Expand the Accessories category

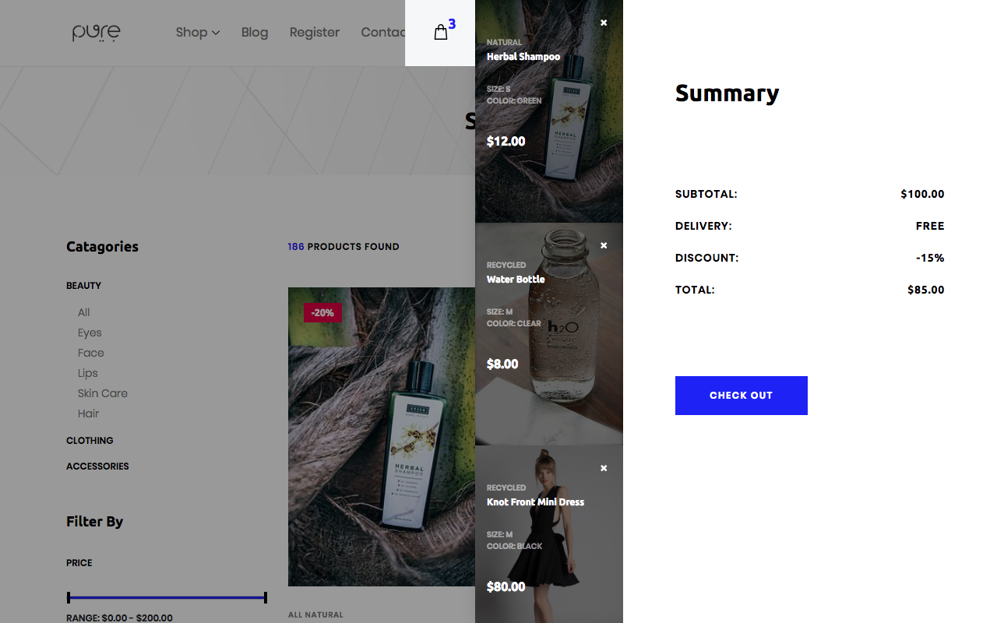(x=97, y=466)
